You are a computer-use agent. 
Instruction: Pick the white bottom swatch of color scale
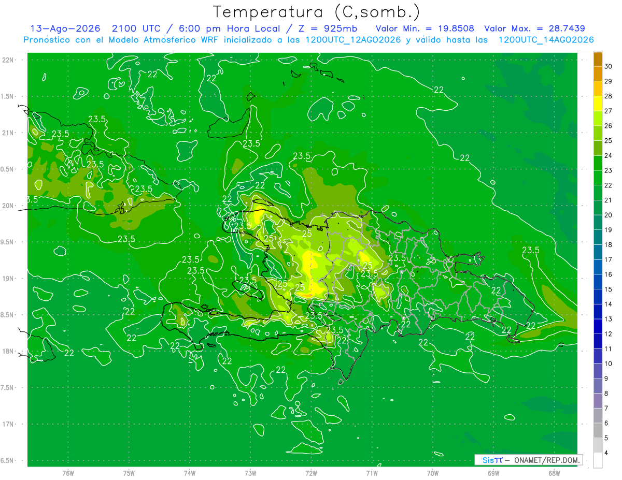(598, 460)
